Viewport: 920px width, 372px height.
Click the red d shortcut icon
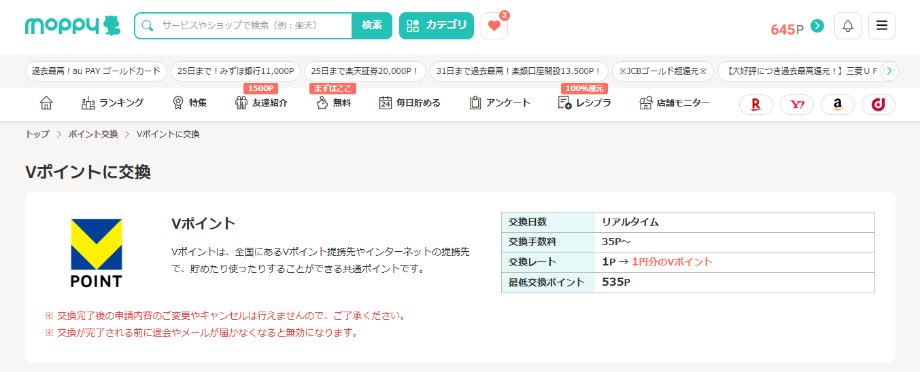pyautogui.click(x=879, y=105)
